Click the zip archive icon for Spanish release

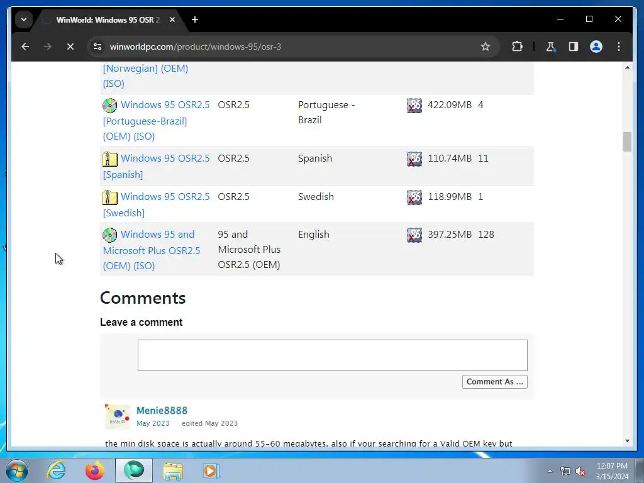click(109, 159)
